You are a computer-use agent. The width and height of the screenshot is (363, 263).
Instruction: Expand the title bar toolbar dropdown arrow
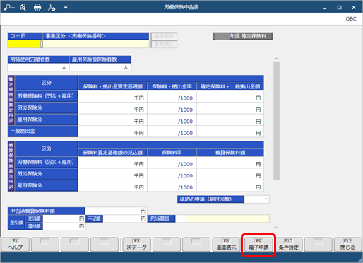pos(66,8)
